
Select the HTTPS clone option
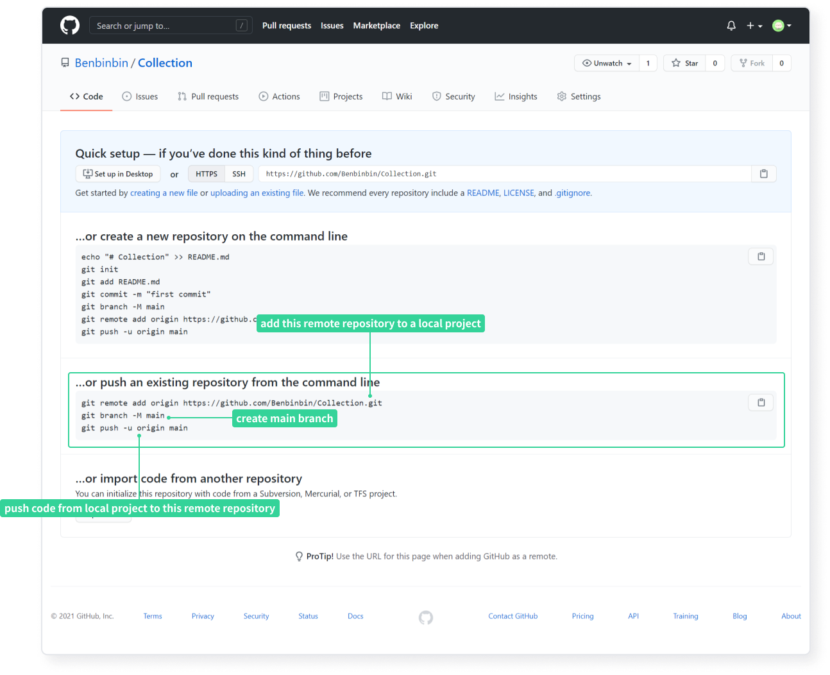tap(207, 174)
